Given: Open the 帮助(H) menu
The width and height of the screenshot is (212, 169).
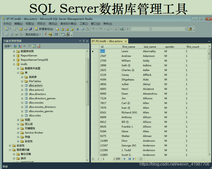Looking at the screenshot, I should [x=108, y=24].
